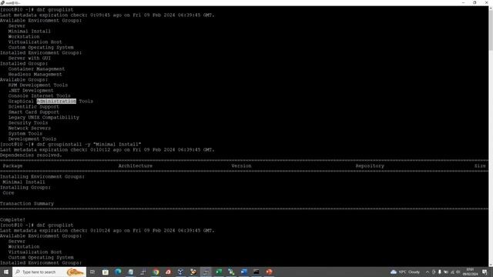Viewport: 493px width, 277px height.
Task: Open the red Acrobat icon on the taskbar
Action: pyautogui.click(x=168, y=272)
